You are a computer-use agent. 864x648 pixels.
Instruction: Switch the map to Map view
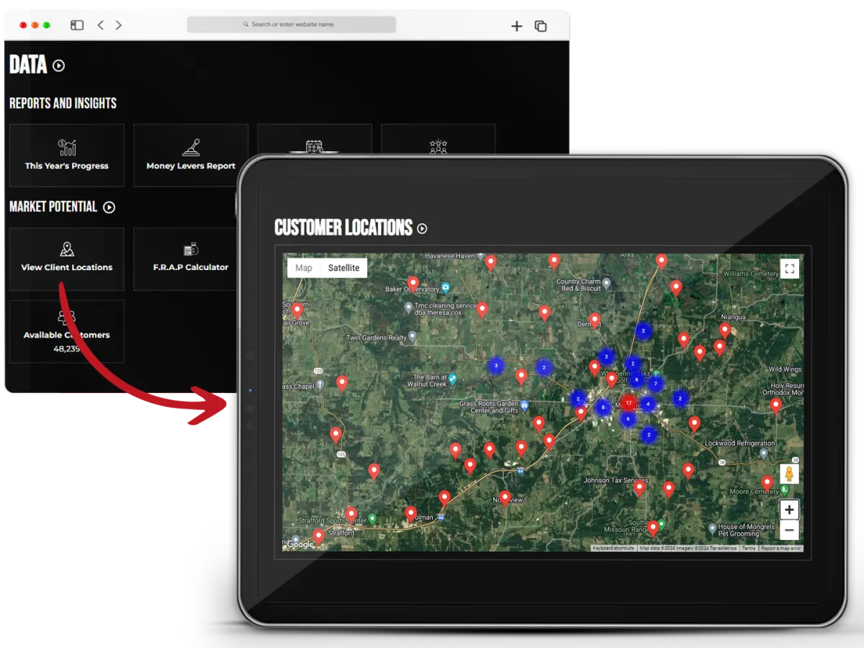[304, 268]
